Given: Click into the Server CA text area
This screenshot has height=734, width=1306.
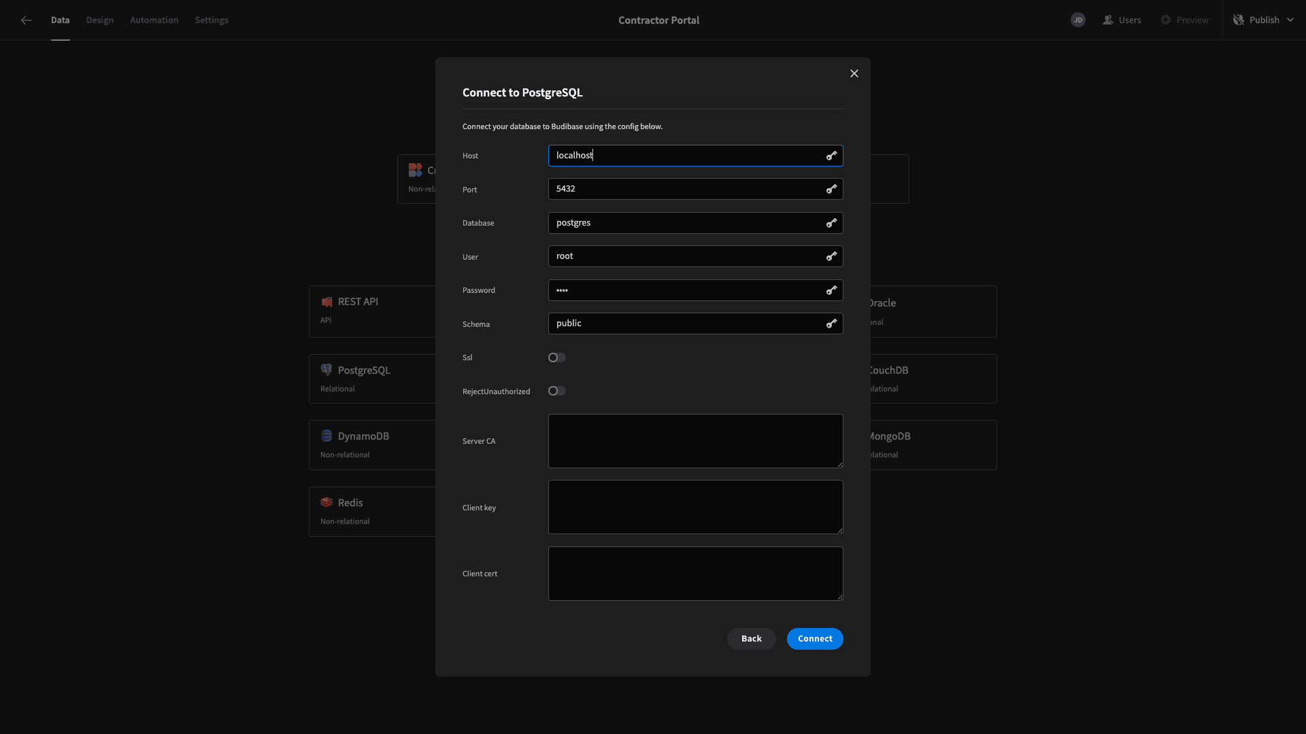Looking at the screenshot, I should [x=696, y=441].
